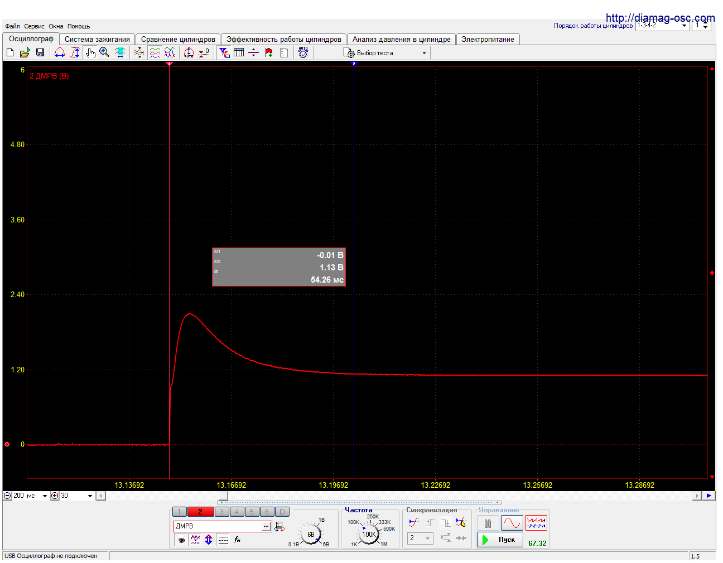This screenshot has height=563, width=723.
Task: Open Анализ давления в цилиндре tab
Action: point(402,39)
